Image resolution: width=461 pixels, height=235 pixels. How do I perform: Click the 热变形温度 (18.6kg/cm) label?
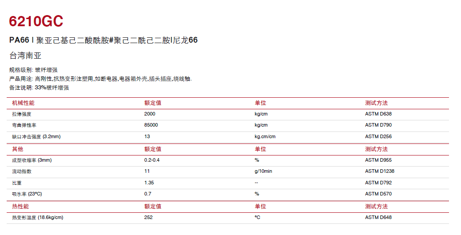(38, 218)
